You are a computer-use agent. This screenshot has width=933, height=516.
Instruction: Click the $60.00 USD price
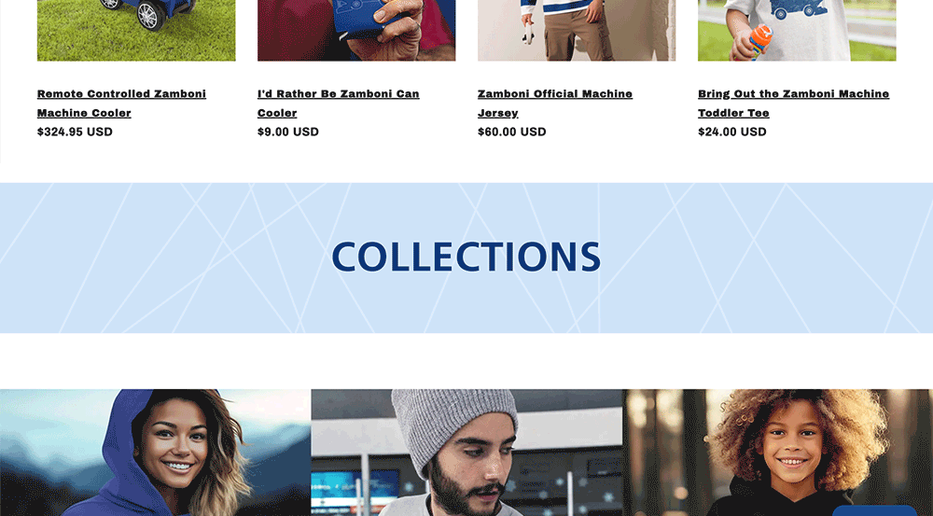click(511, 132)
